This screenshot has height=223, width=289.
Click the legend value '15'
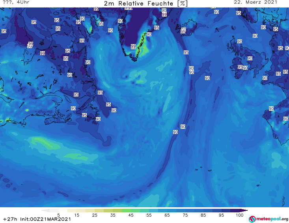[76, 215]
